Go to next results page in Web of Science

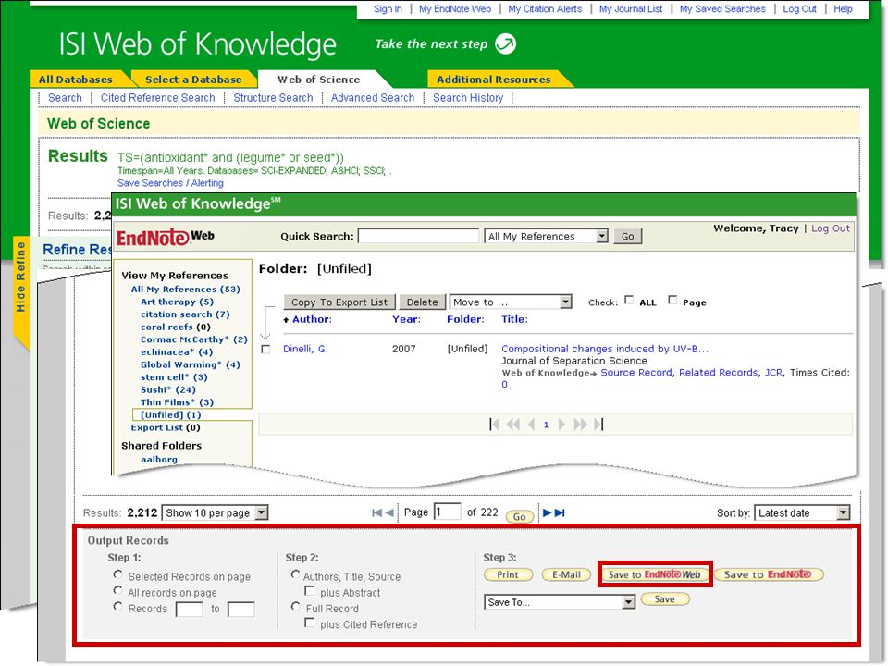(547, 512)
